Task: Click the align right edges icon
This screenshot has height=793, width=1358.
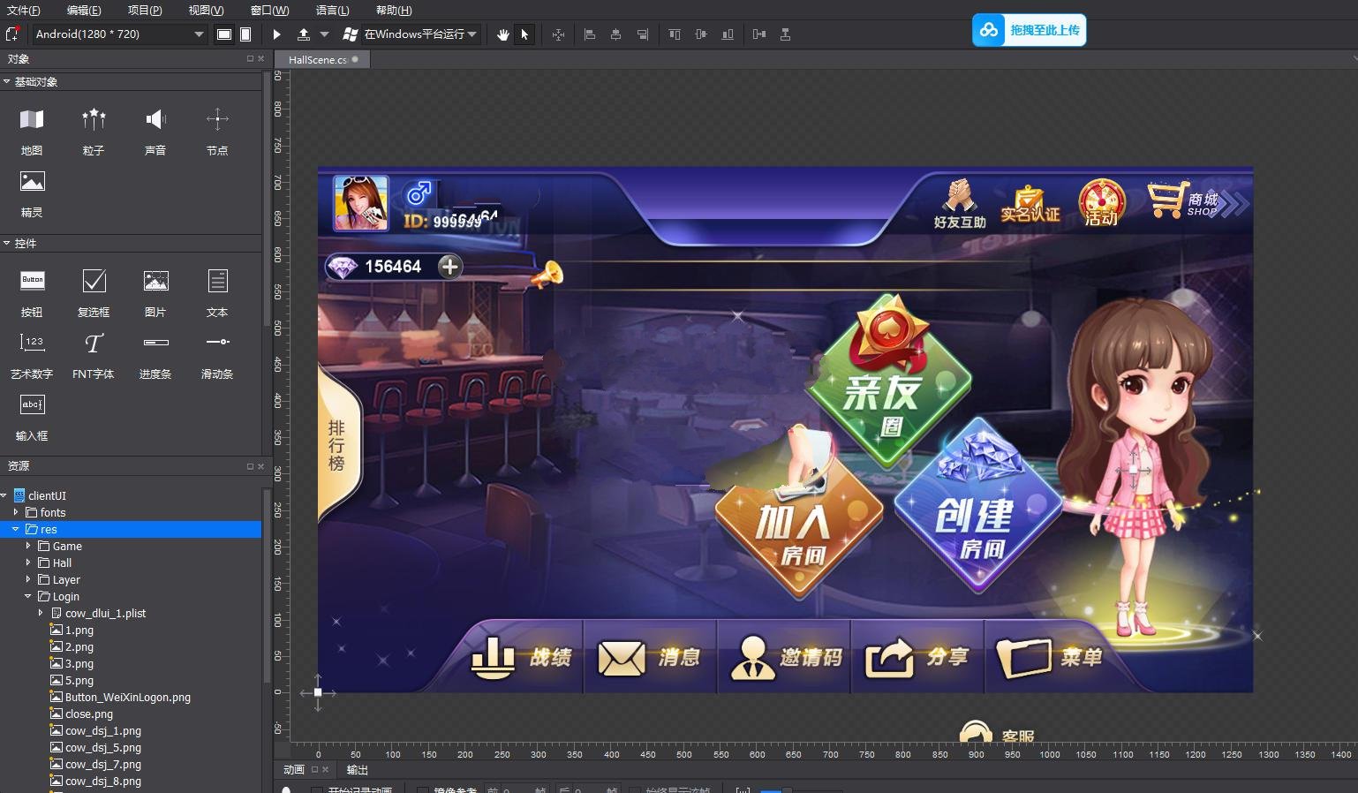Action: pyautogui.click(x=643, y=34)
